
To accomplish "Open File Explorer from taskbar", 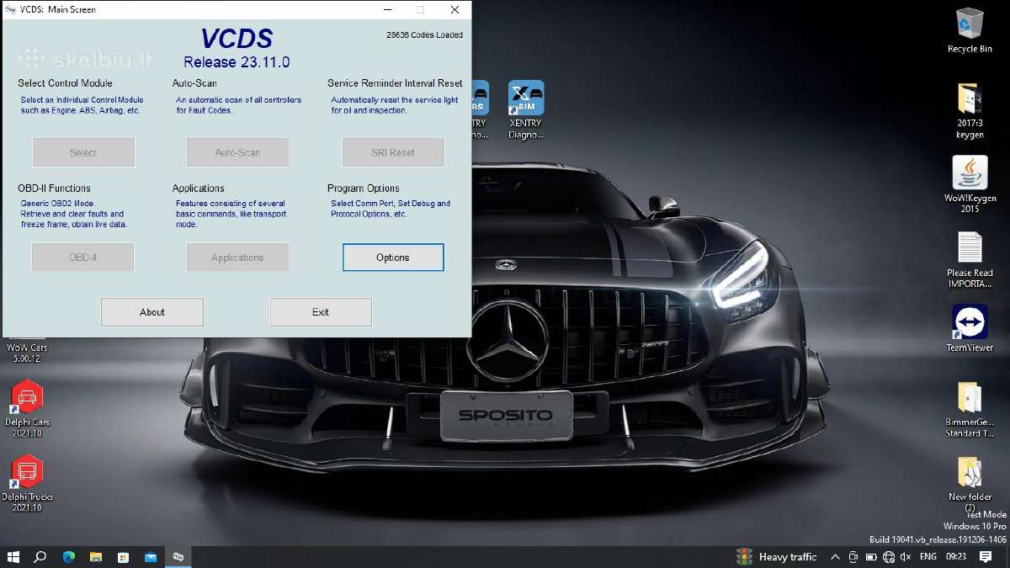I will 96,557.
